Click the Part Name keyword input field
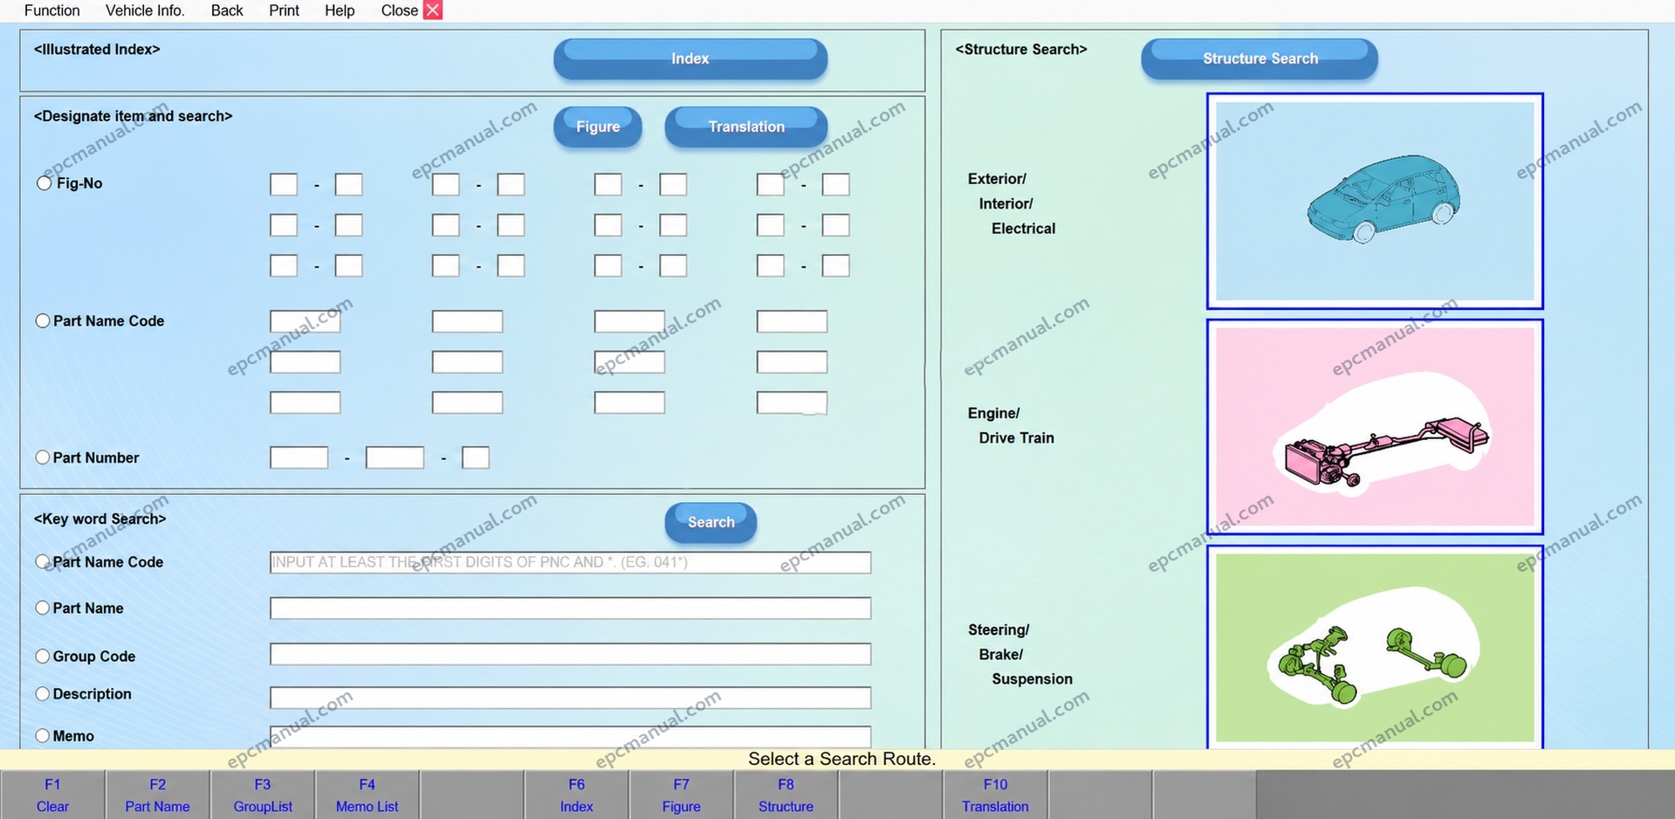Viewport: 1675px width, 819px height. click(x=571, y=608)
